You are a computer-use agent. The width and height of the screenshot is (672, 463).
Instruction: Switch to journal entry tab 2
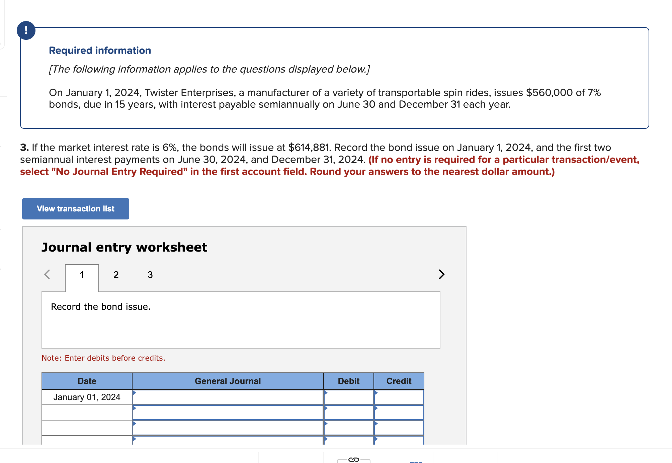pos(116,274)
